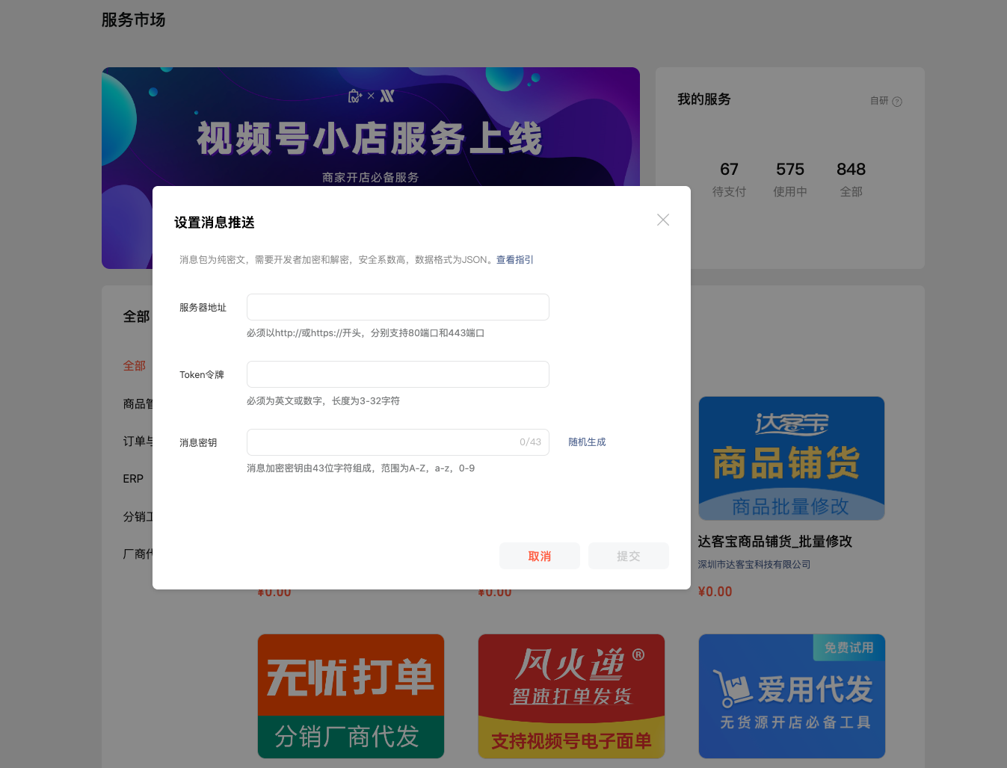The width and height of the screenshot is (1007, 768).
Task: Focus the 服务器地址 input field
Action: [398, 307]
